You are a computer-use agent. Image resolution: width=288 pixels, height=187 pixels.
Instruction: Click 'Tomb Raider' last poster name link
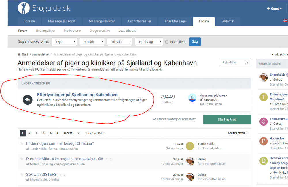206,144
